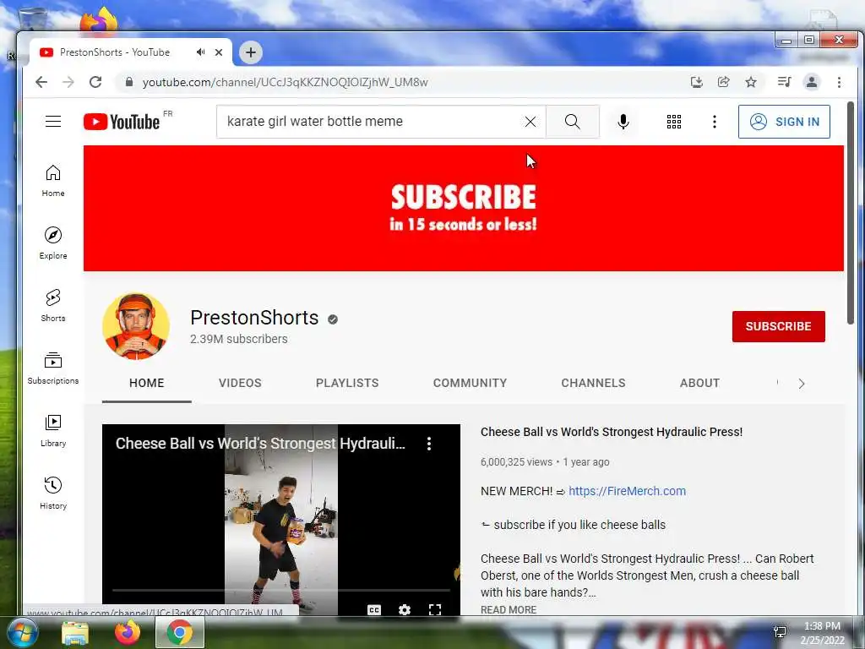
Task: Reload the page in Chrome
Action: click(x=95, y=82)
